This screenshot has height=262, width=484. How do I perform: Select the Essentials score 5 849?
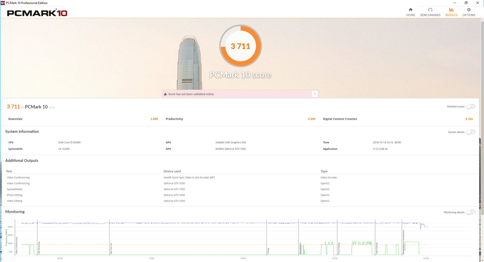pyautogui.click(x=154, y=119)
